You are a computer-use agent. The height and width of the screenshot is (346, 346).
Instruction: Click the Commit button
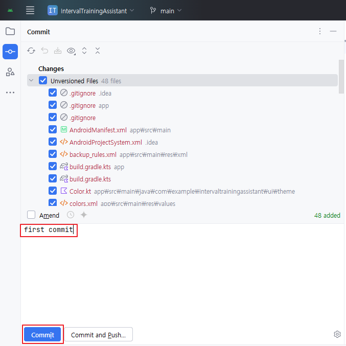(42, 335)
